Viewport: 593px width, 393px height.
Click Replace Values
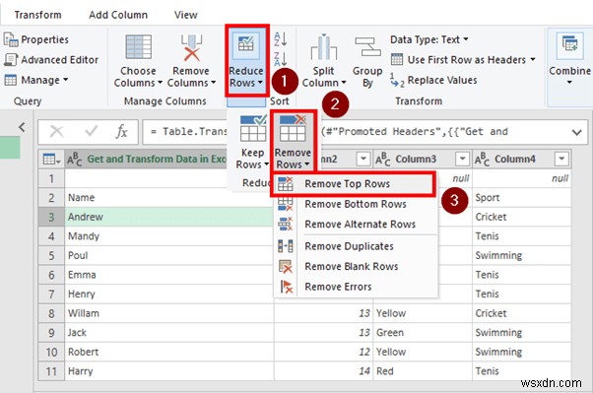click(x=433, y=80)
